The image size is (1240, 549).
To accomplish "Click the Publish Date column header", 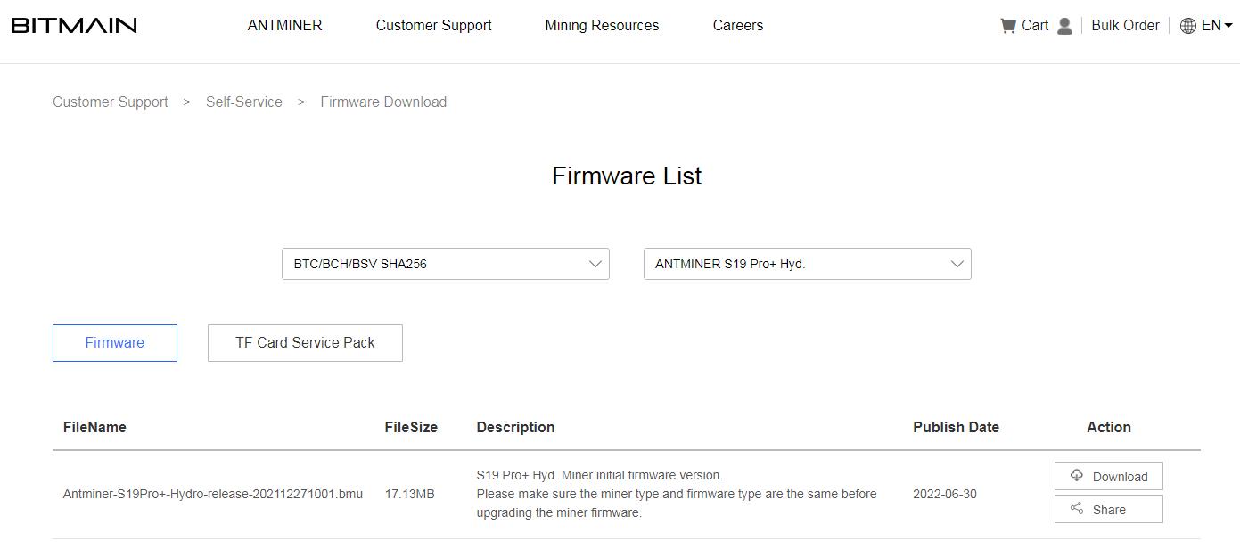I will pyautogui.click(x=956, y=427).
